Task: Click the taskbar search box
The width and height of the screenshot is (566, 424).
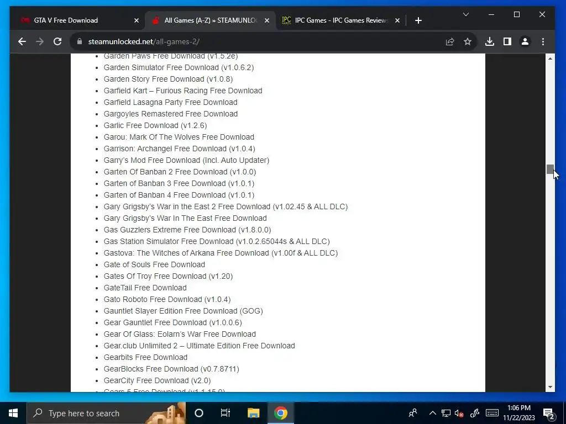Action: (106, 413)
